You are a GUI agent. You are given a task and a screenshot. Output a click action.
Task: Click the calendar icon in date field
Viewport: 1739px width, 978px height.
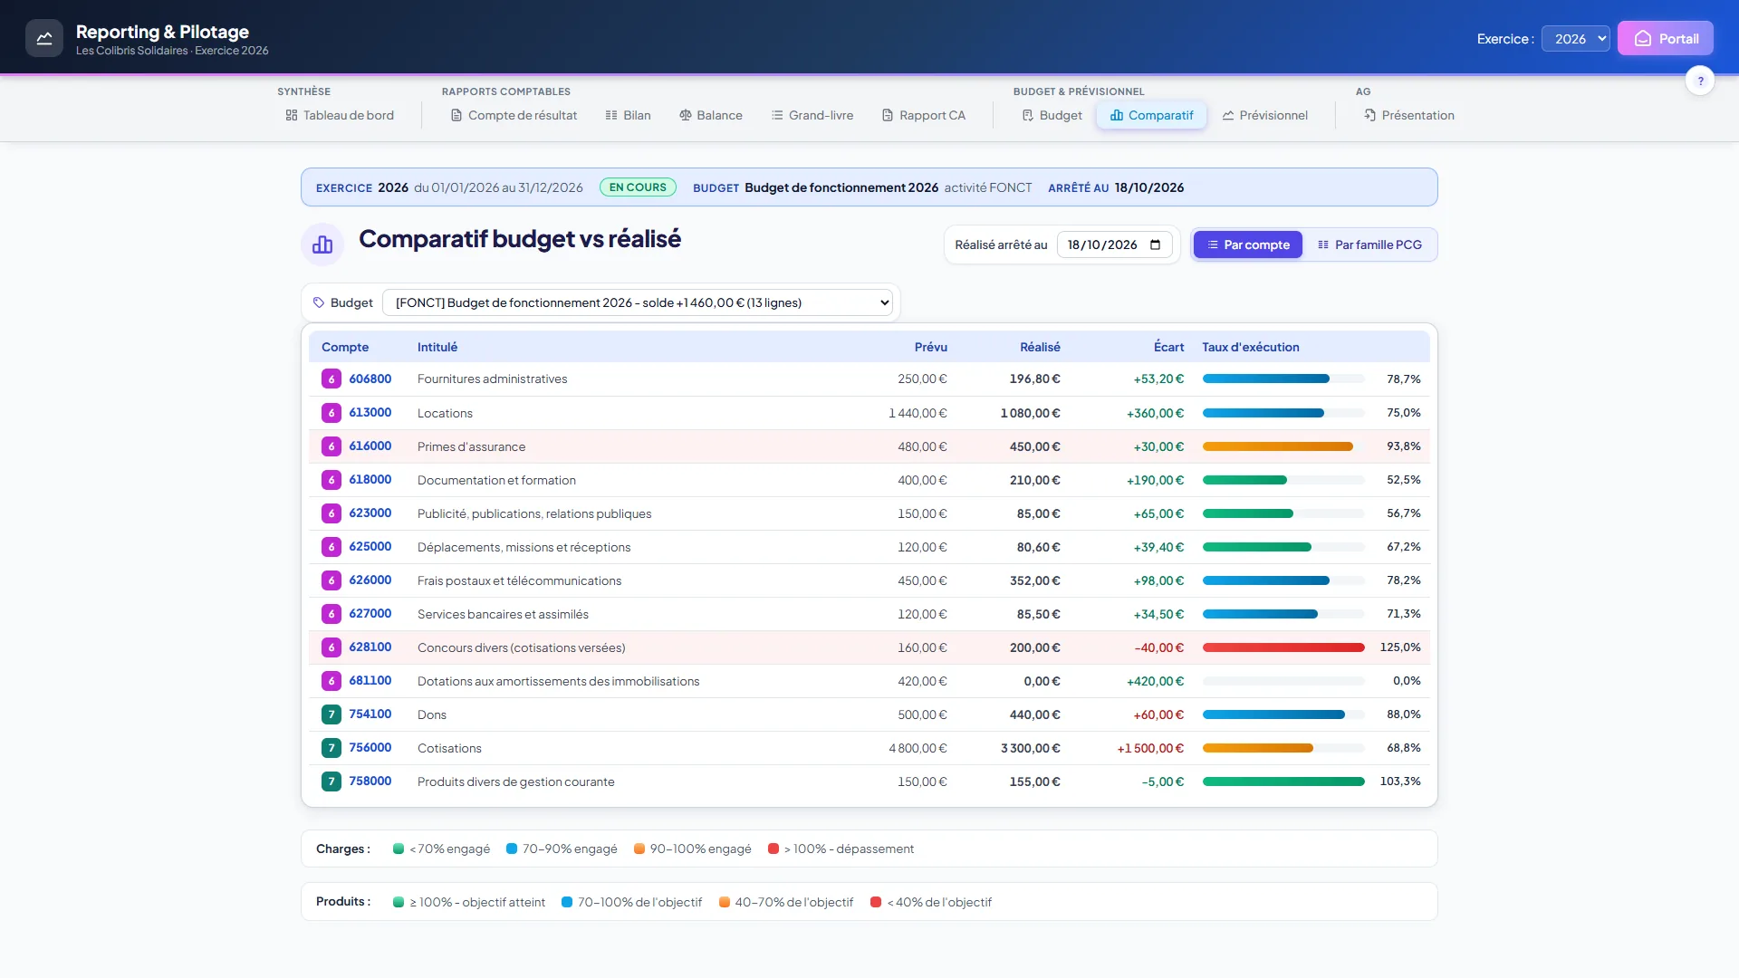pos(1155,244)
